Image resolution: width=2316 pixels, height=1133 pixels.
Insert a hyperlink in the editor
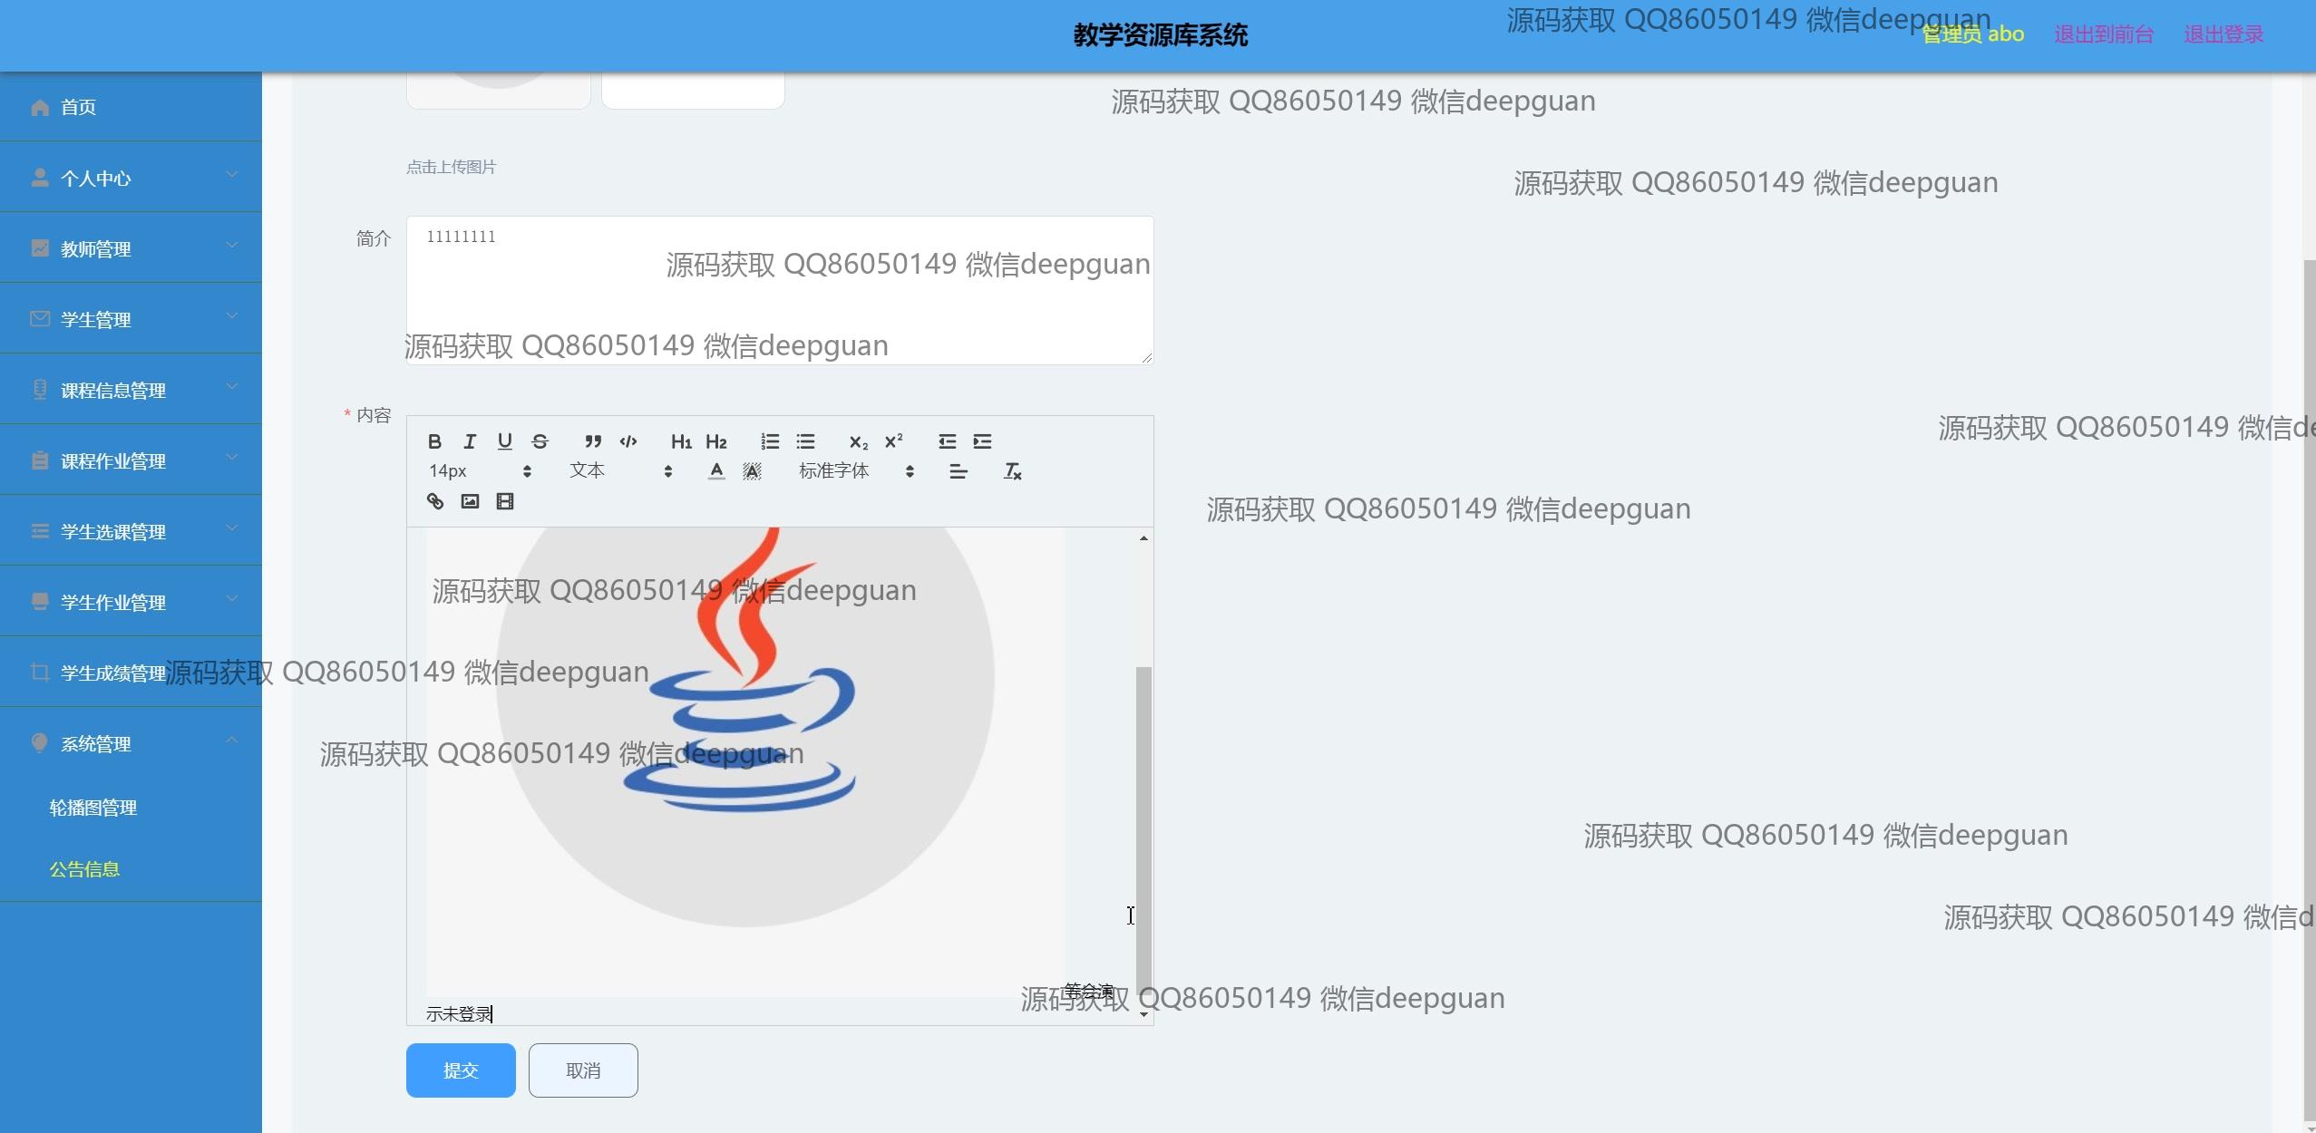click(435, 500)
